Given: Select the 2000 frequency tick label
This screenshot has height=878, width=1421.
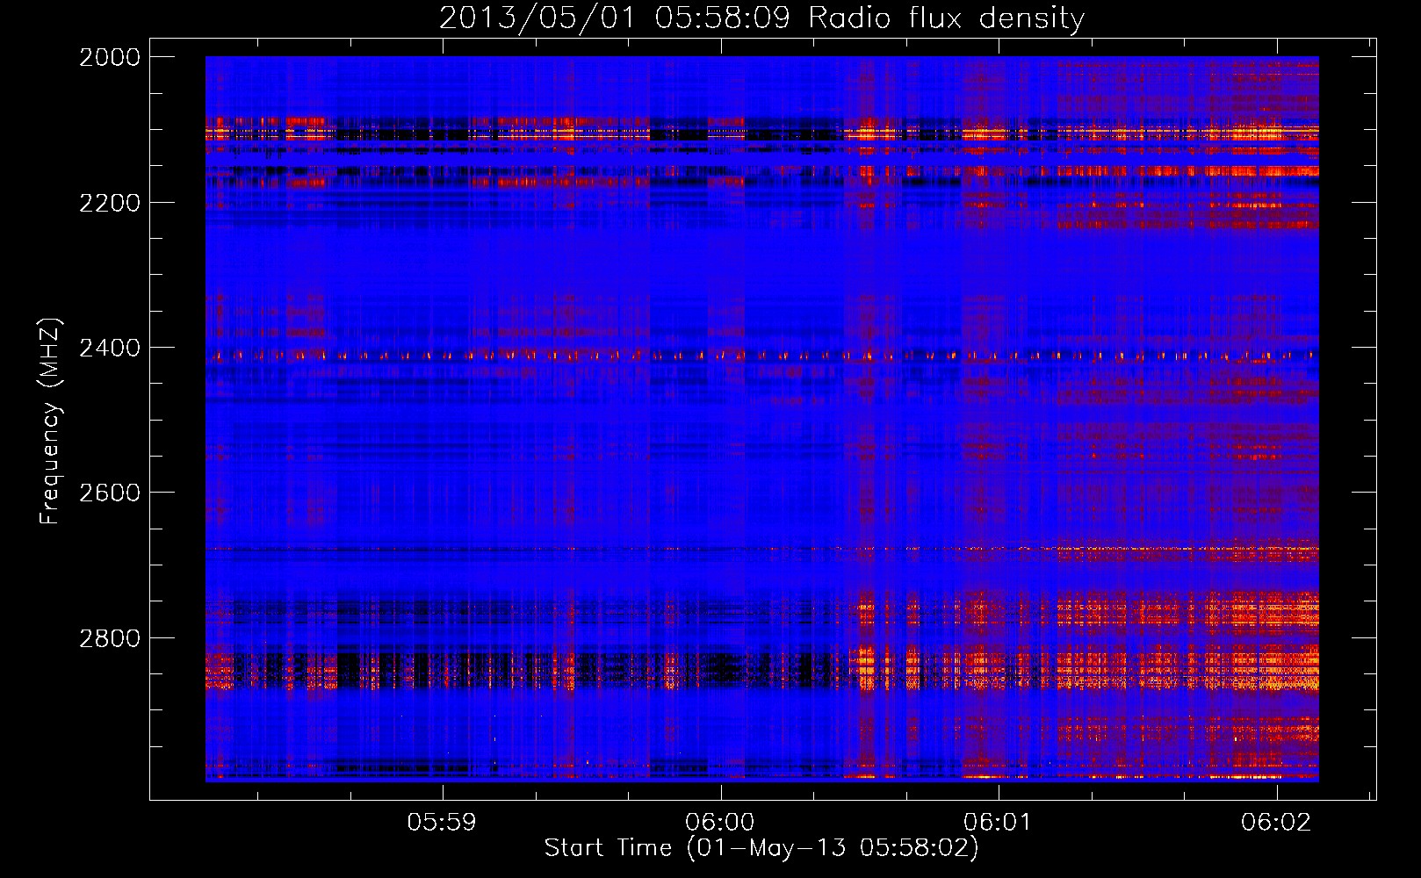Looking at the screenshot, I should click(x=110, y=57).
